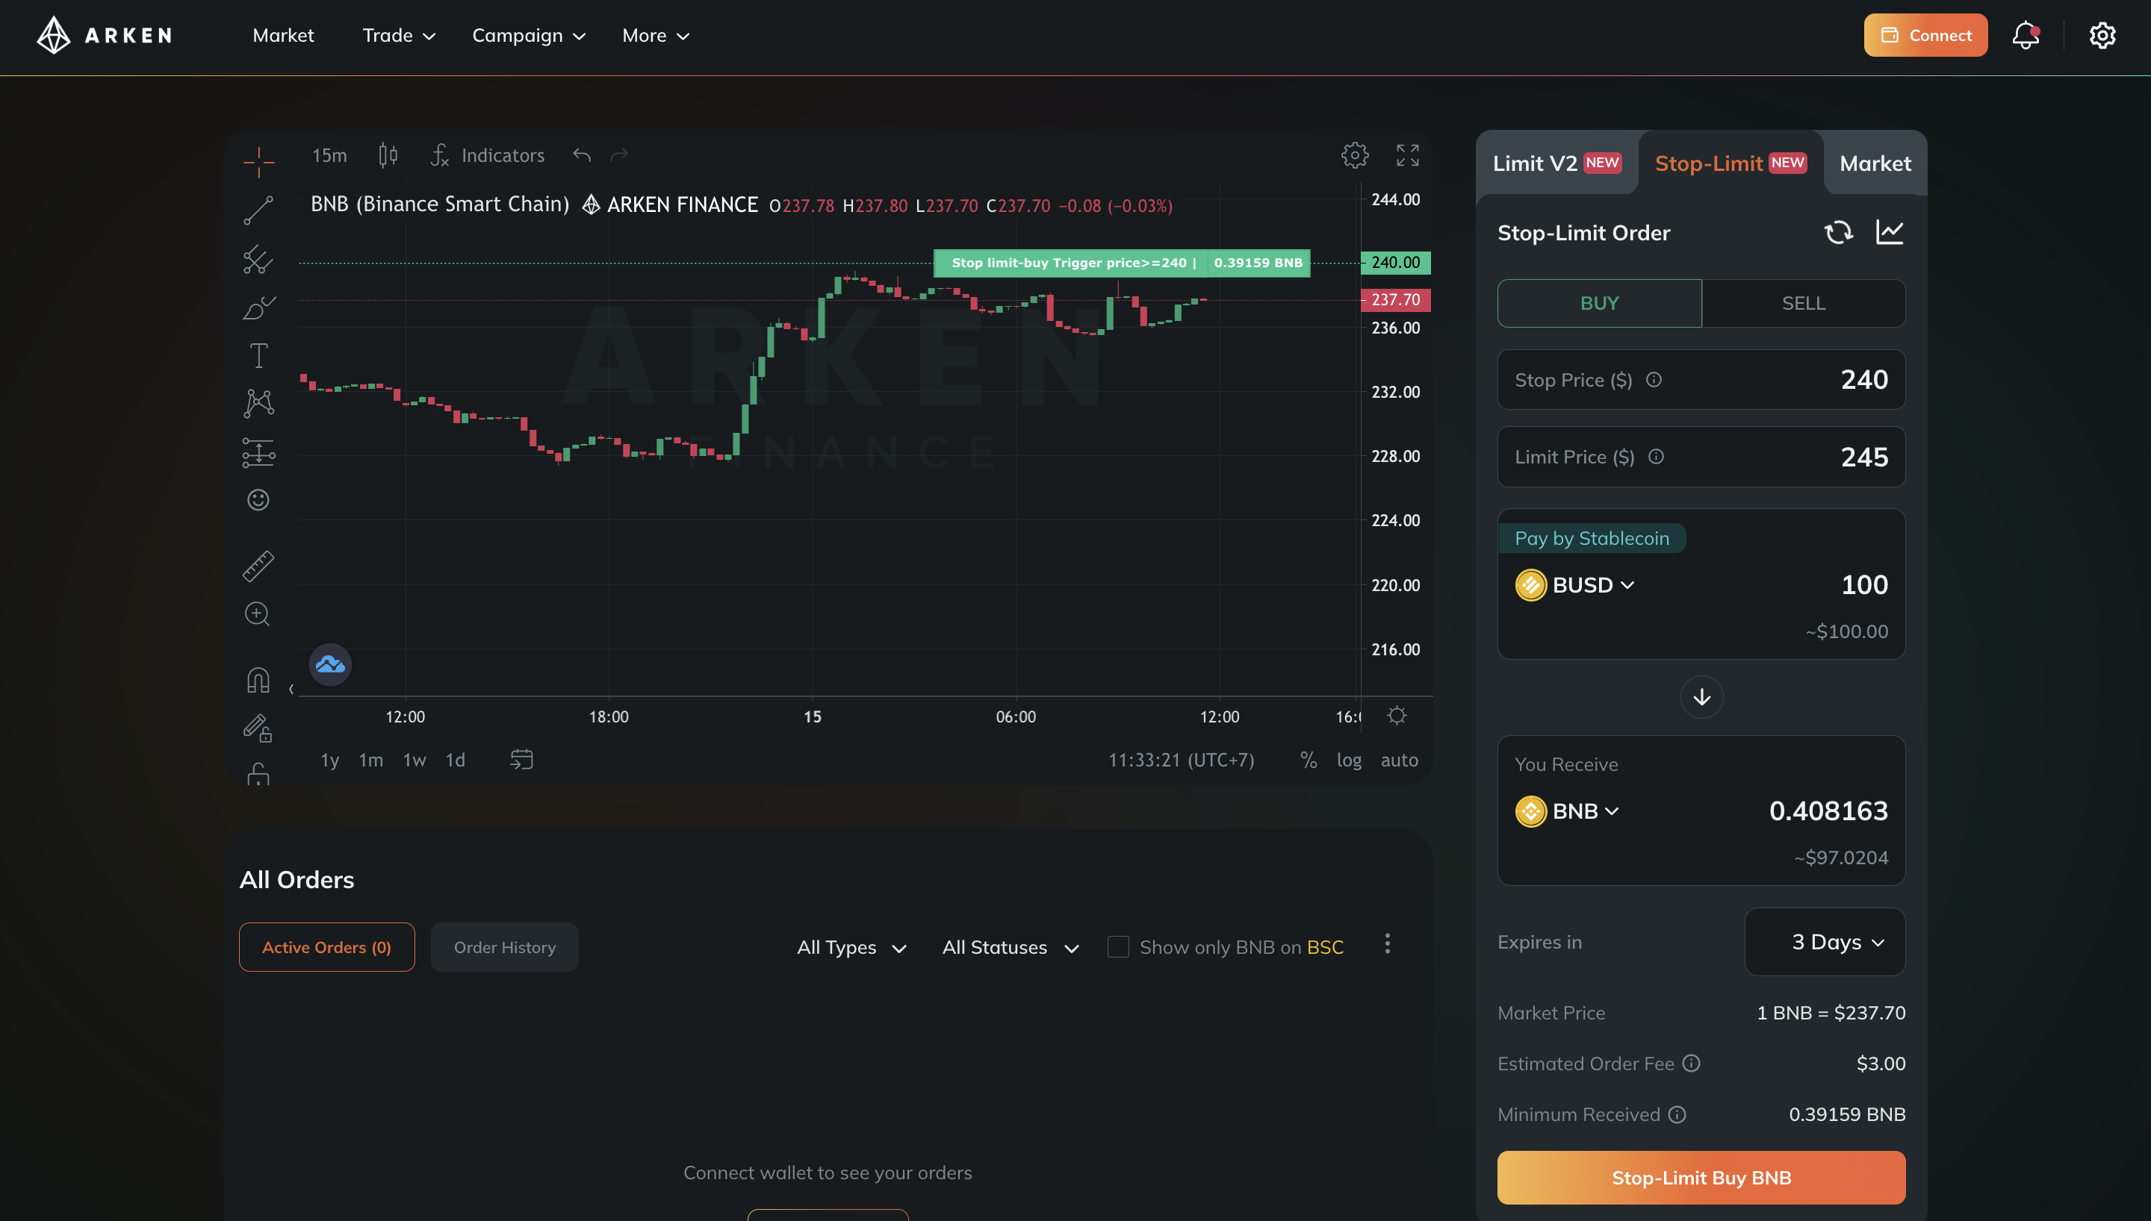Screen dimensions: 2151x1221
Task: Collapse the drawing toolbar arrow
Action: tap(291, 690)
